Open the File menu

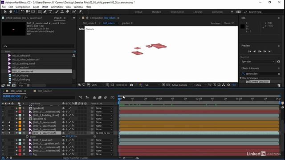coord(4,7)
